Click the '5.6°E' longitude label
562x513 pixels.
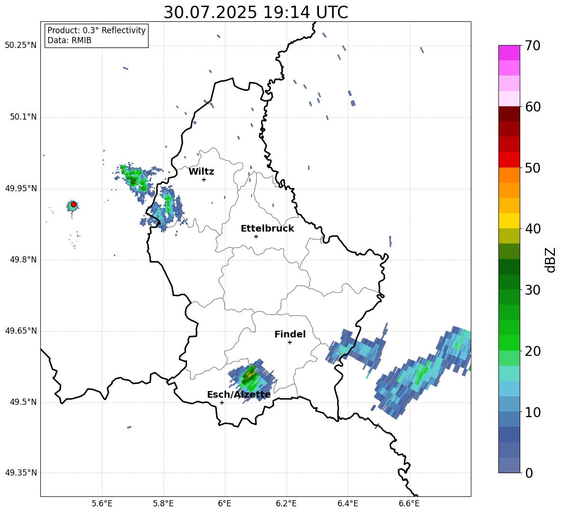[x=102, y=504]
